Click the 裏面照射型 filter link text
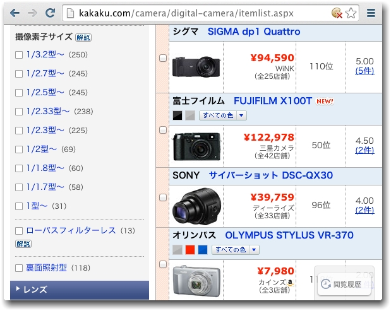The height and width of the screenshot is (311, 391). coord(46,268)
